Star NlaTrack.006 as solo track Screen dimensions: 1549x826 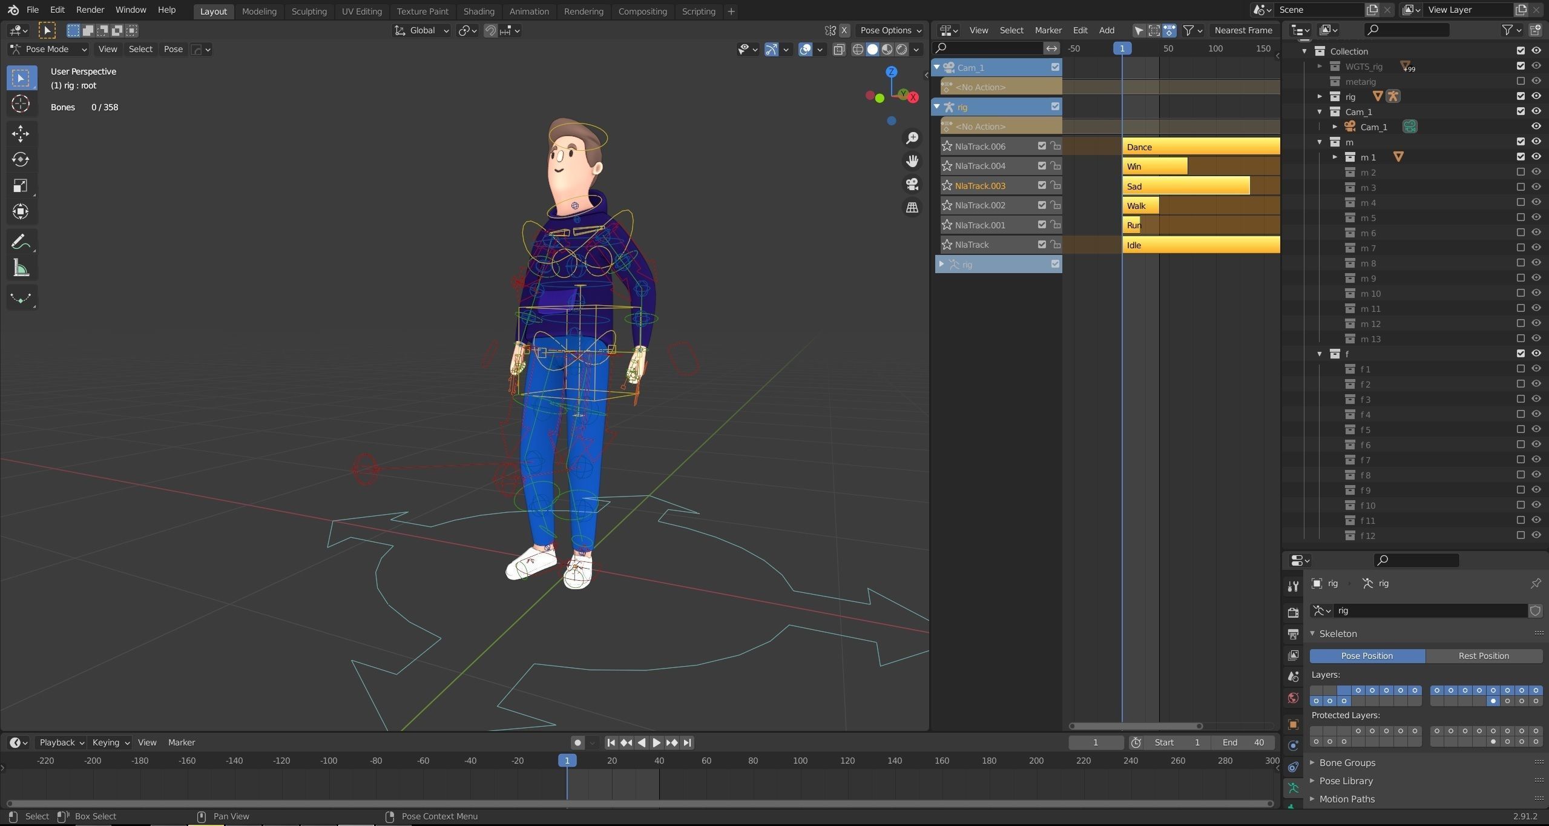(947, 146)
